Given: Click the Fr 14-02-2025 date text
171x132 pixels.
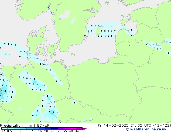Looking at the screenshot, I should 113,126.
